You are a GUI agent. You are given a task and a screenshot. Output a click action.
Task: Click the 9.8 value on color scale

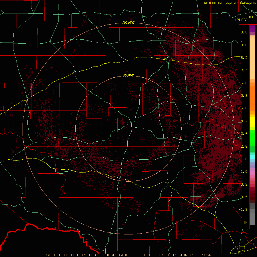pos(244,32)
